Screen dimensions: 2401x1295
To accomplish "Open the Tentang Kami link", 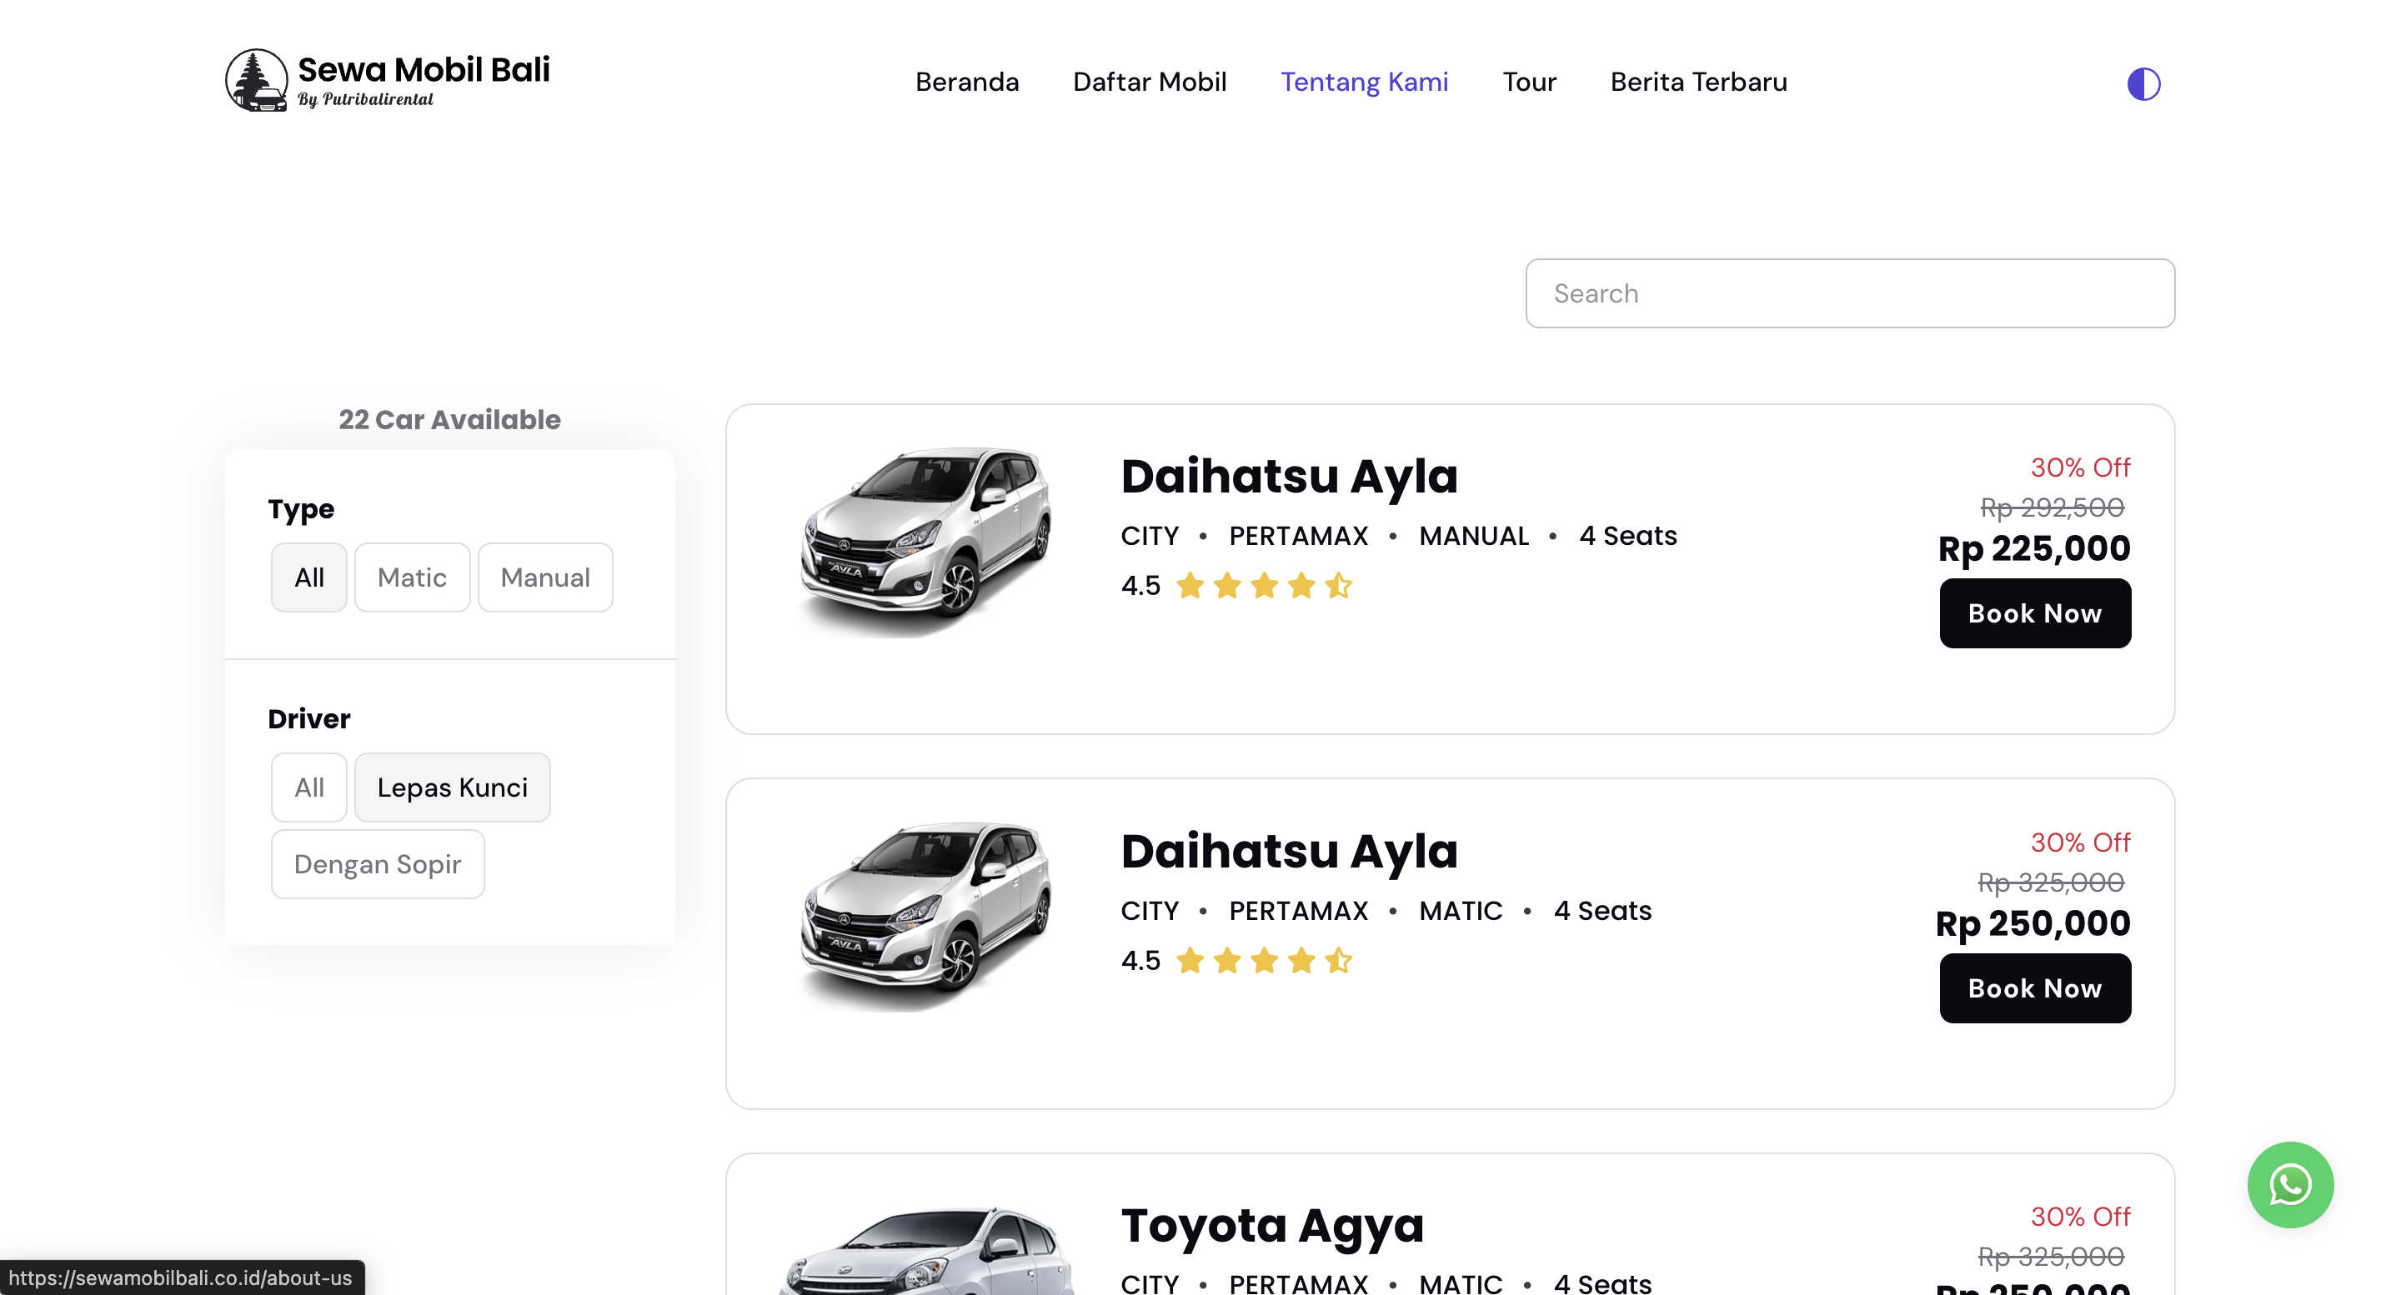I will [x=1366, y=82].
